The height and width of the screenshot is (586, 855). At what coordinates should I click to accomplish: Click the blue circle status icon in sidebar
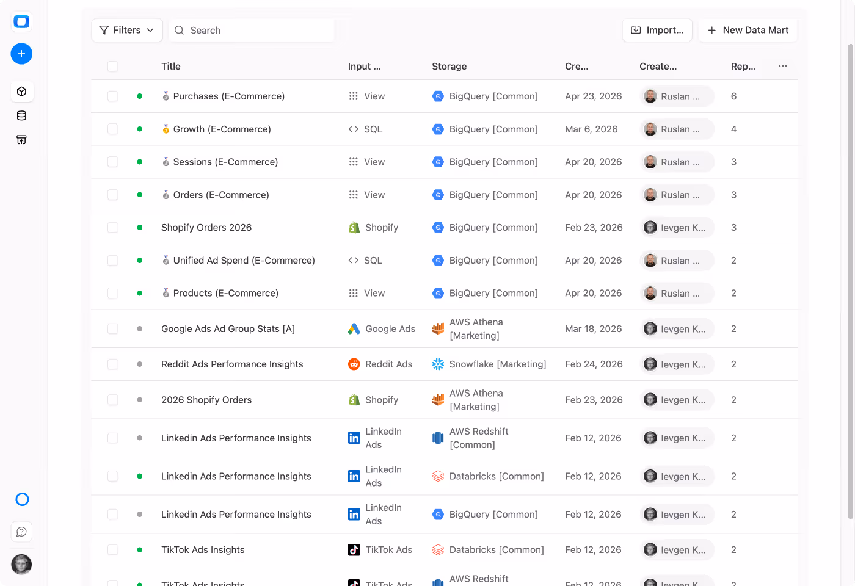click(22, 499)
